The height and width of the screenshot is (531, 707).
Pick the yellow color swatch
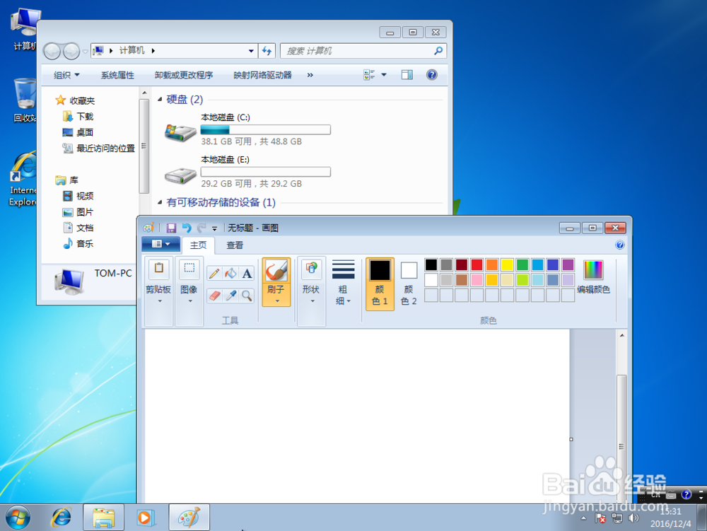point(507,264)
